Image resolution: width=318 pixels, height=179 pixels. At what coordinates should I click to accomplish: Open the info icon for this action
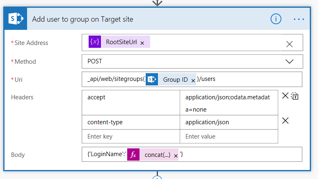tap(276, 19)
